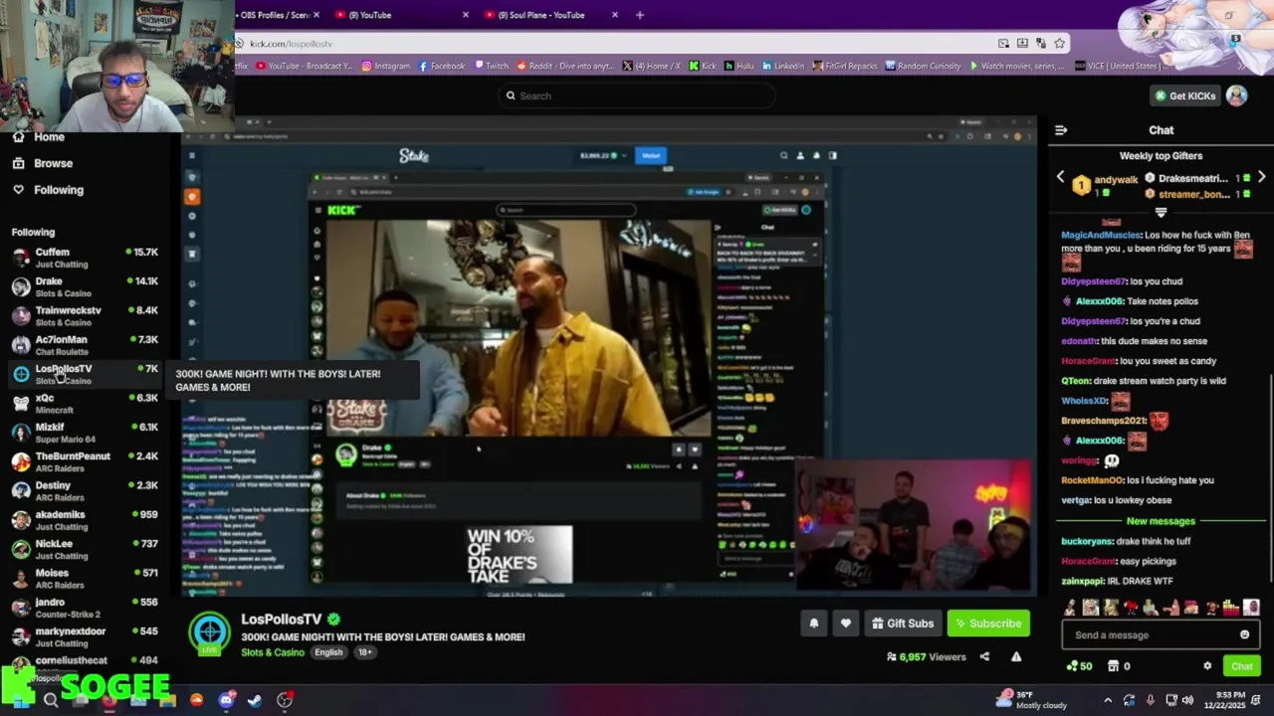Open the Twitch bookmark
The width and height of the screenshot is (1274, 716).
tap(491, 67)
